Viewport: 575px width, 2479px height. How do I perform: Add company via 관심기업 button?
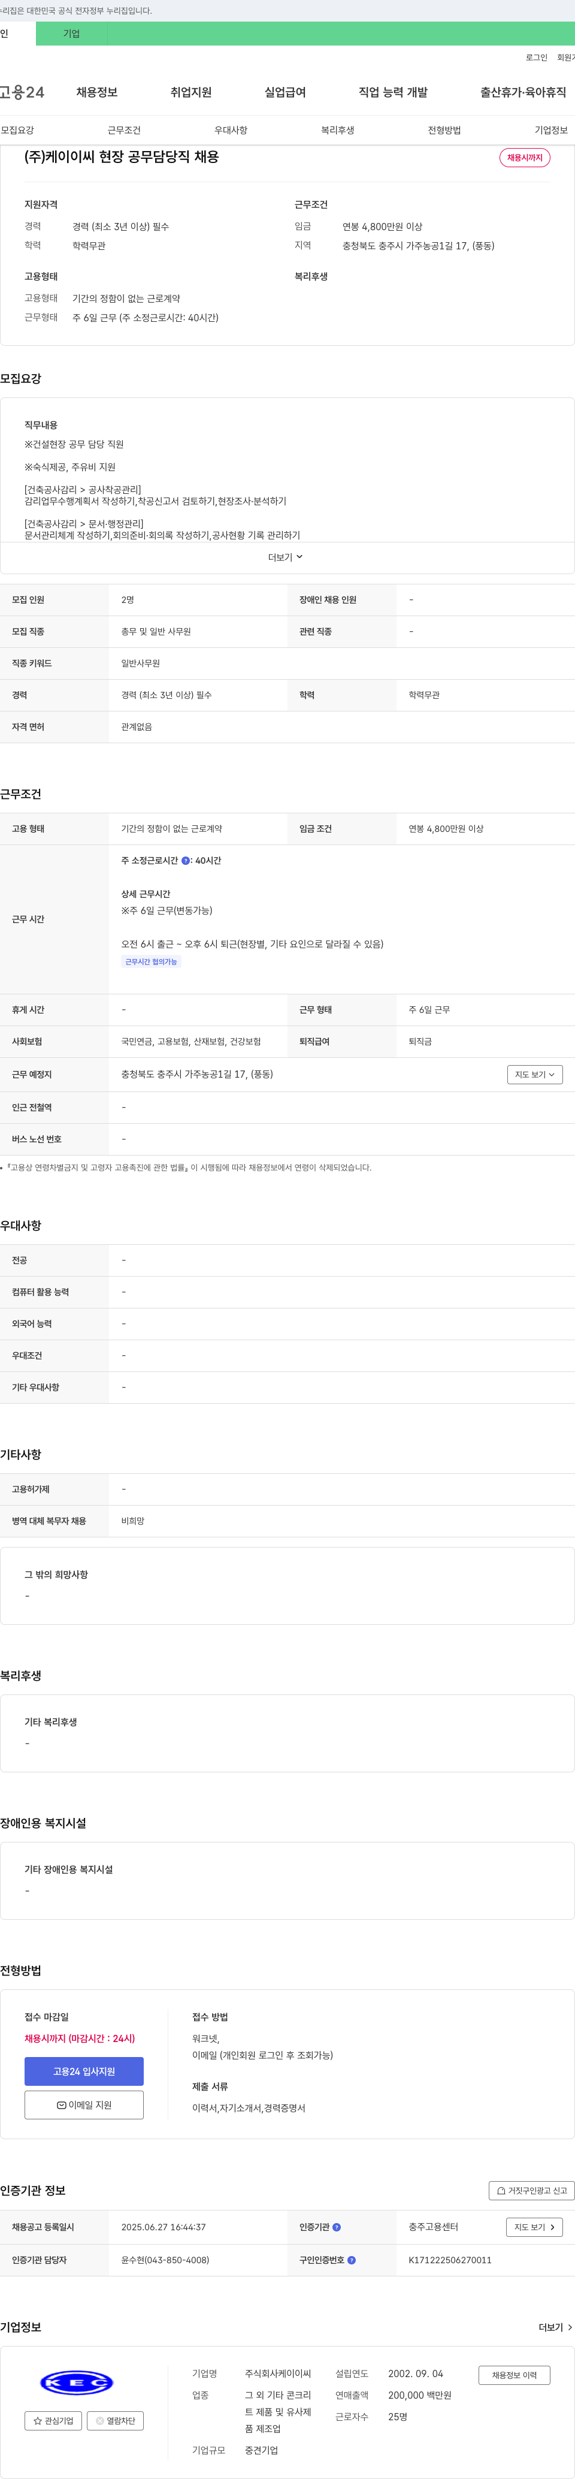tap(53, 2420)
